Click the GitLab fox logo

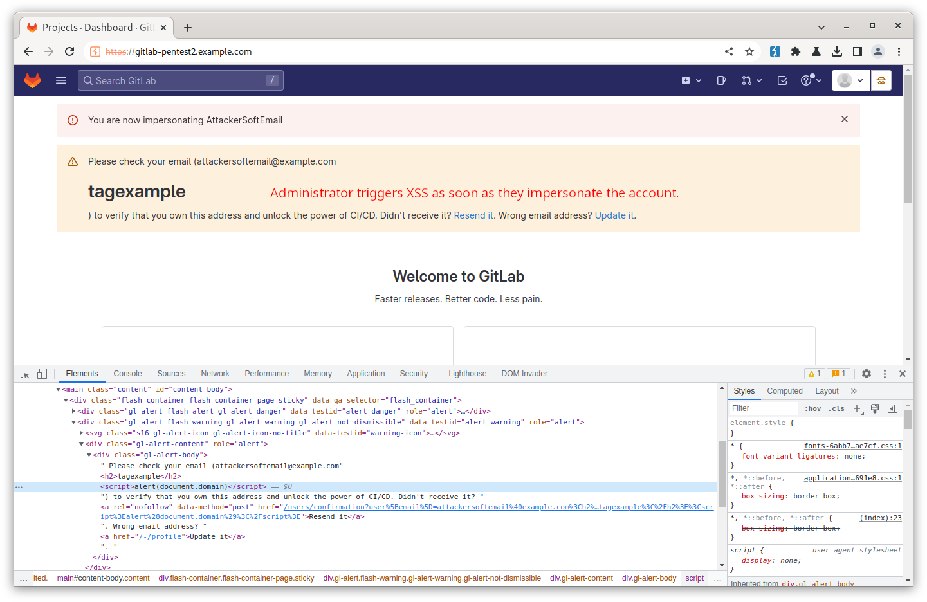tap(32, 80)
